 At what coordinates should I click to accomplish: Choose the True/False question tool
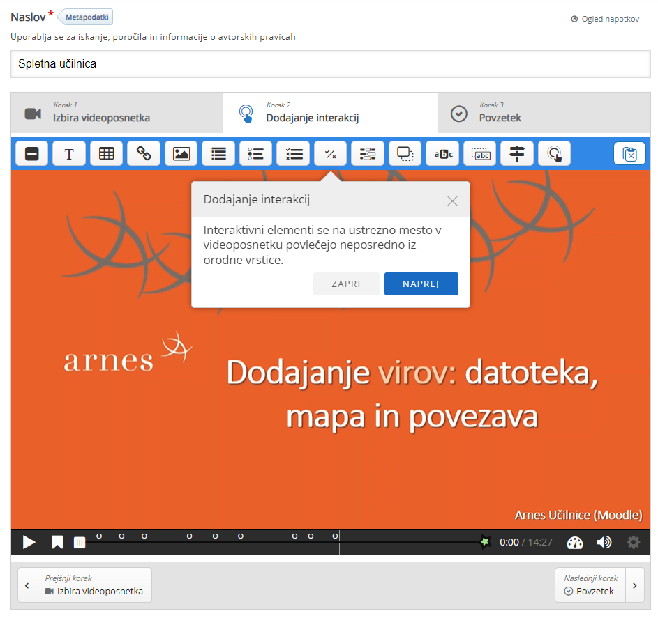(330, 154)
